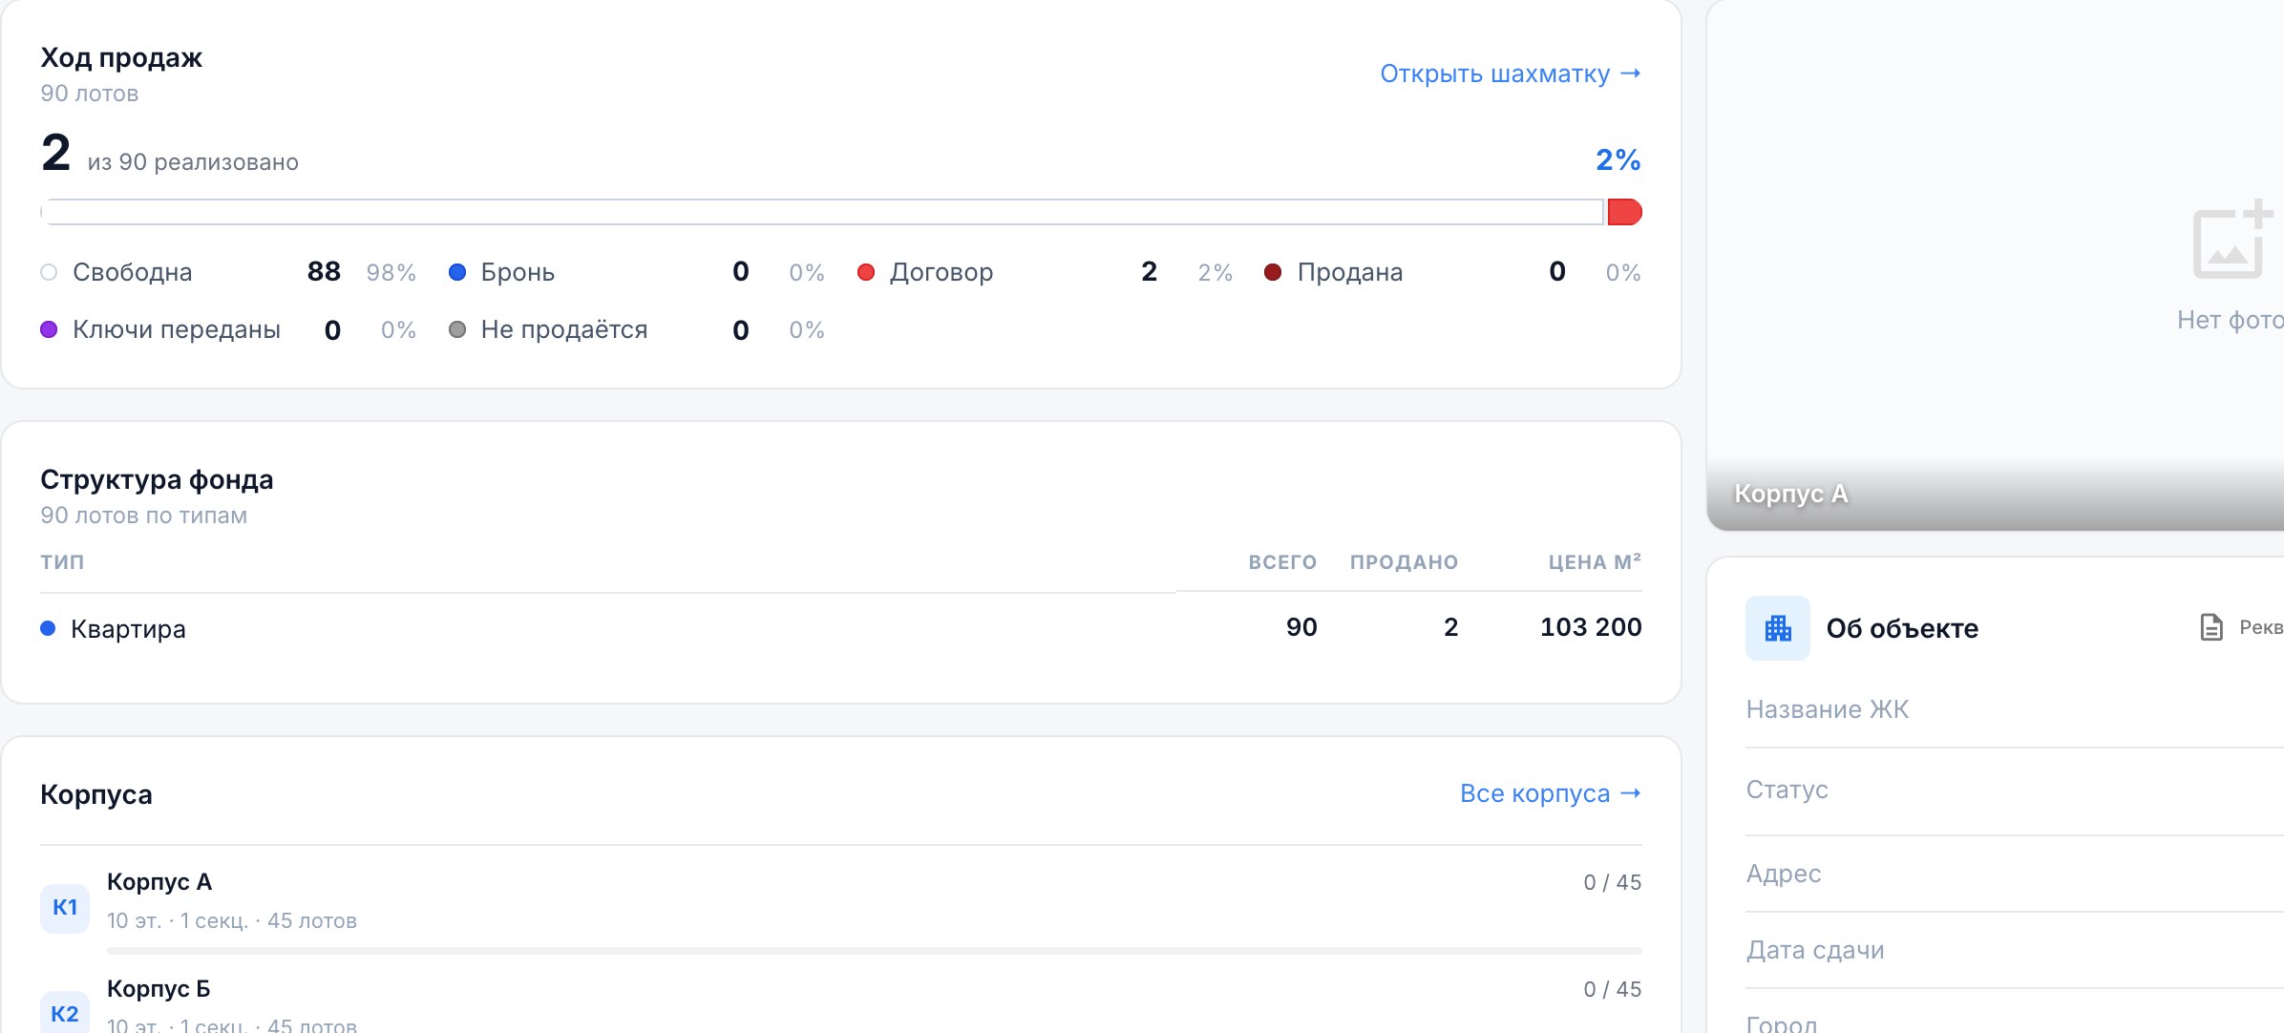Select the К2 badge of Корпус Б
This screenshot has width=2284, height=1033.
pyautogui.click(x=65, y=1012)
